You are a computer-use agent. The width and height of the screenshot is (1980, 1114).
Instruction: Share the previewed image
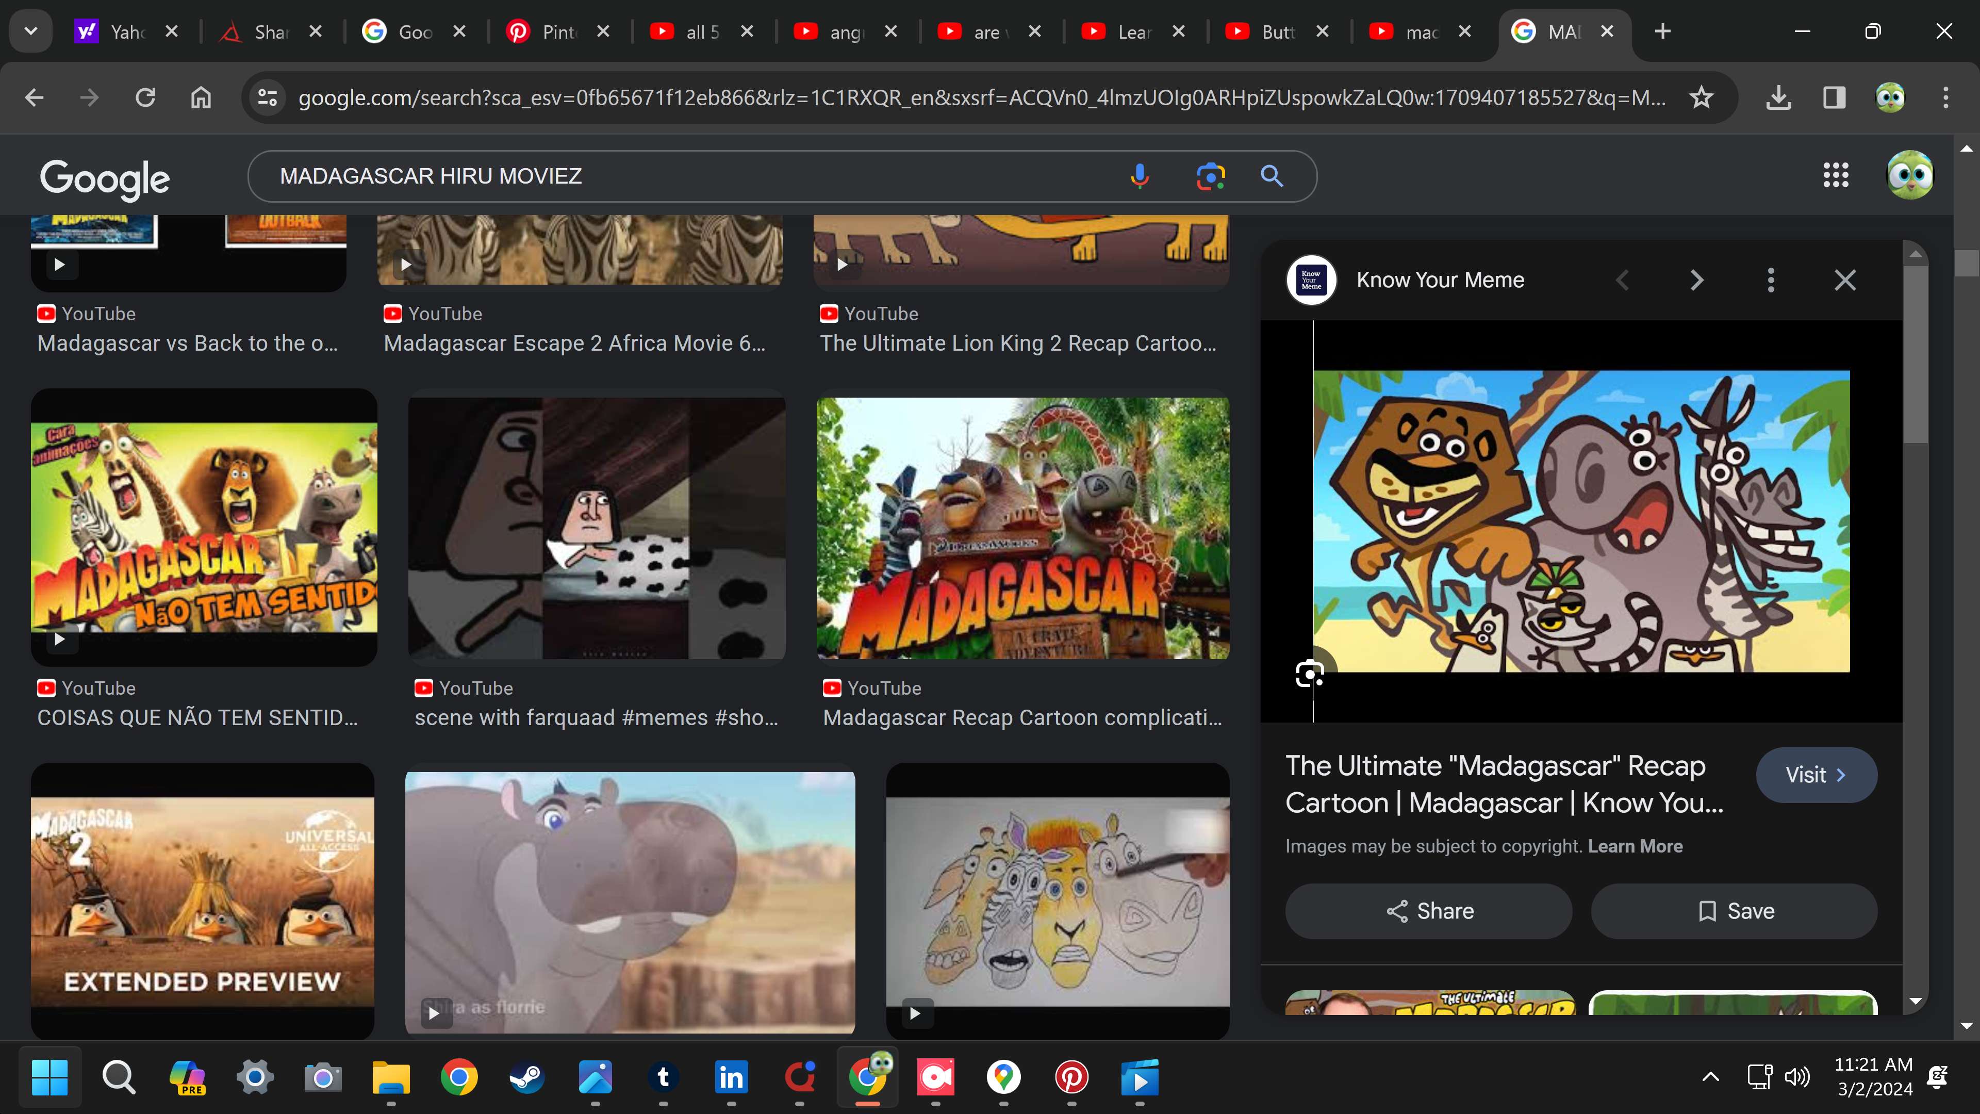(1429, 911)
